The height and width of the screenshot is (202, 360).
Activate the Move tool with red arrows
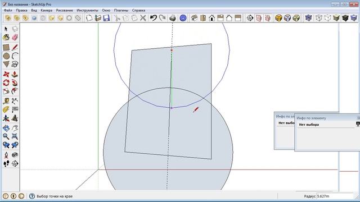(6, 75)
